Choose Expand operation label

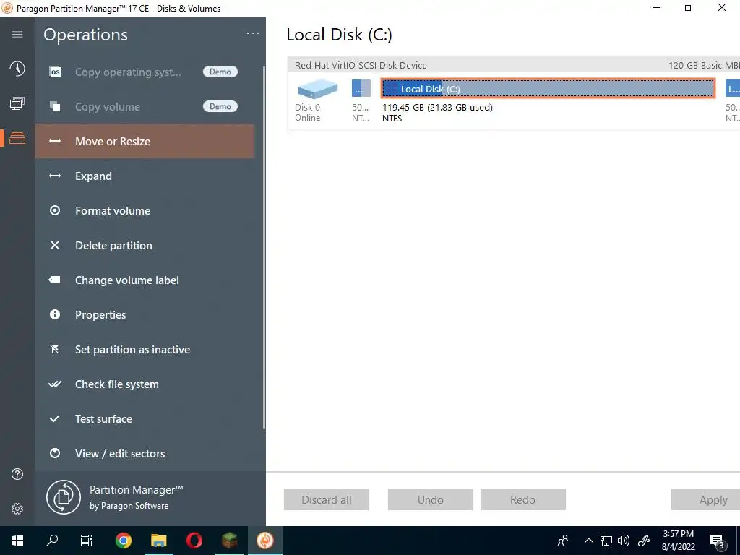93,176
